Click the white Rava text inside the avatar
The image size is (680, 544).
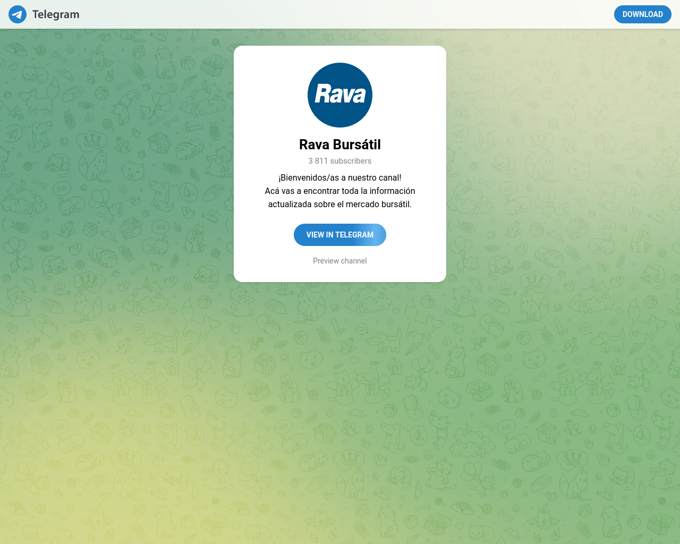(x=340, y=94)
